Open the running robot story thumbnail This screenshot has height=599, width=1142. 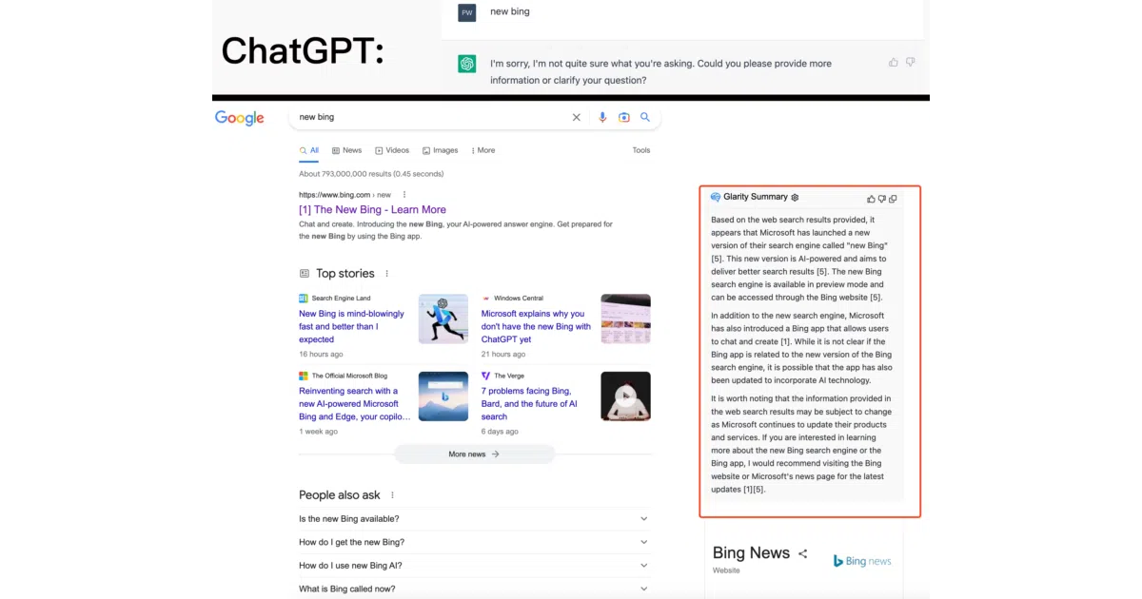(443, 319)
